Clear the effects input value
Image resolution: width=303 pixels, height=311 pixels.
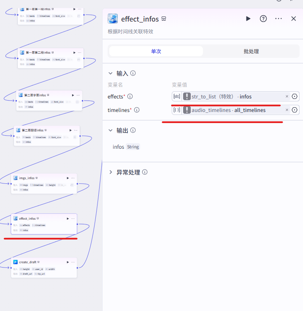[287, 96]
